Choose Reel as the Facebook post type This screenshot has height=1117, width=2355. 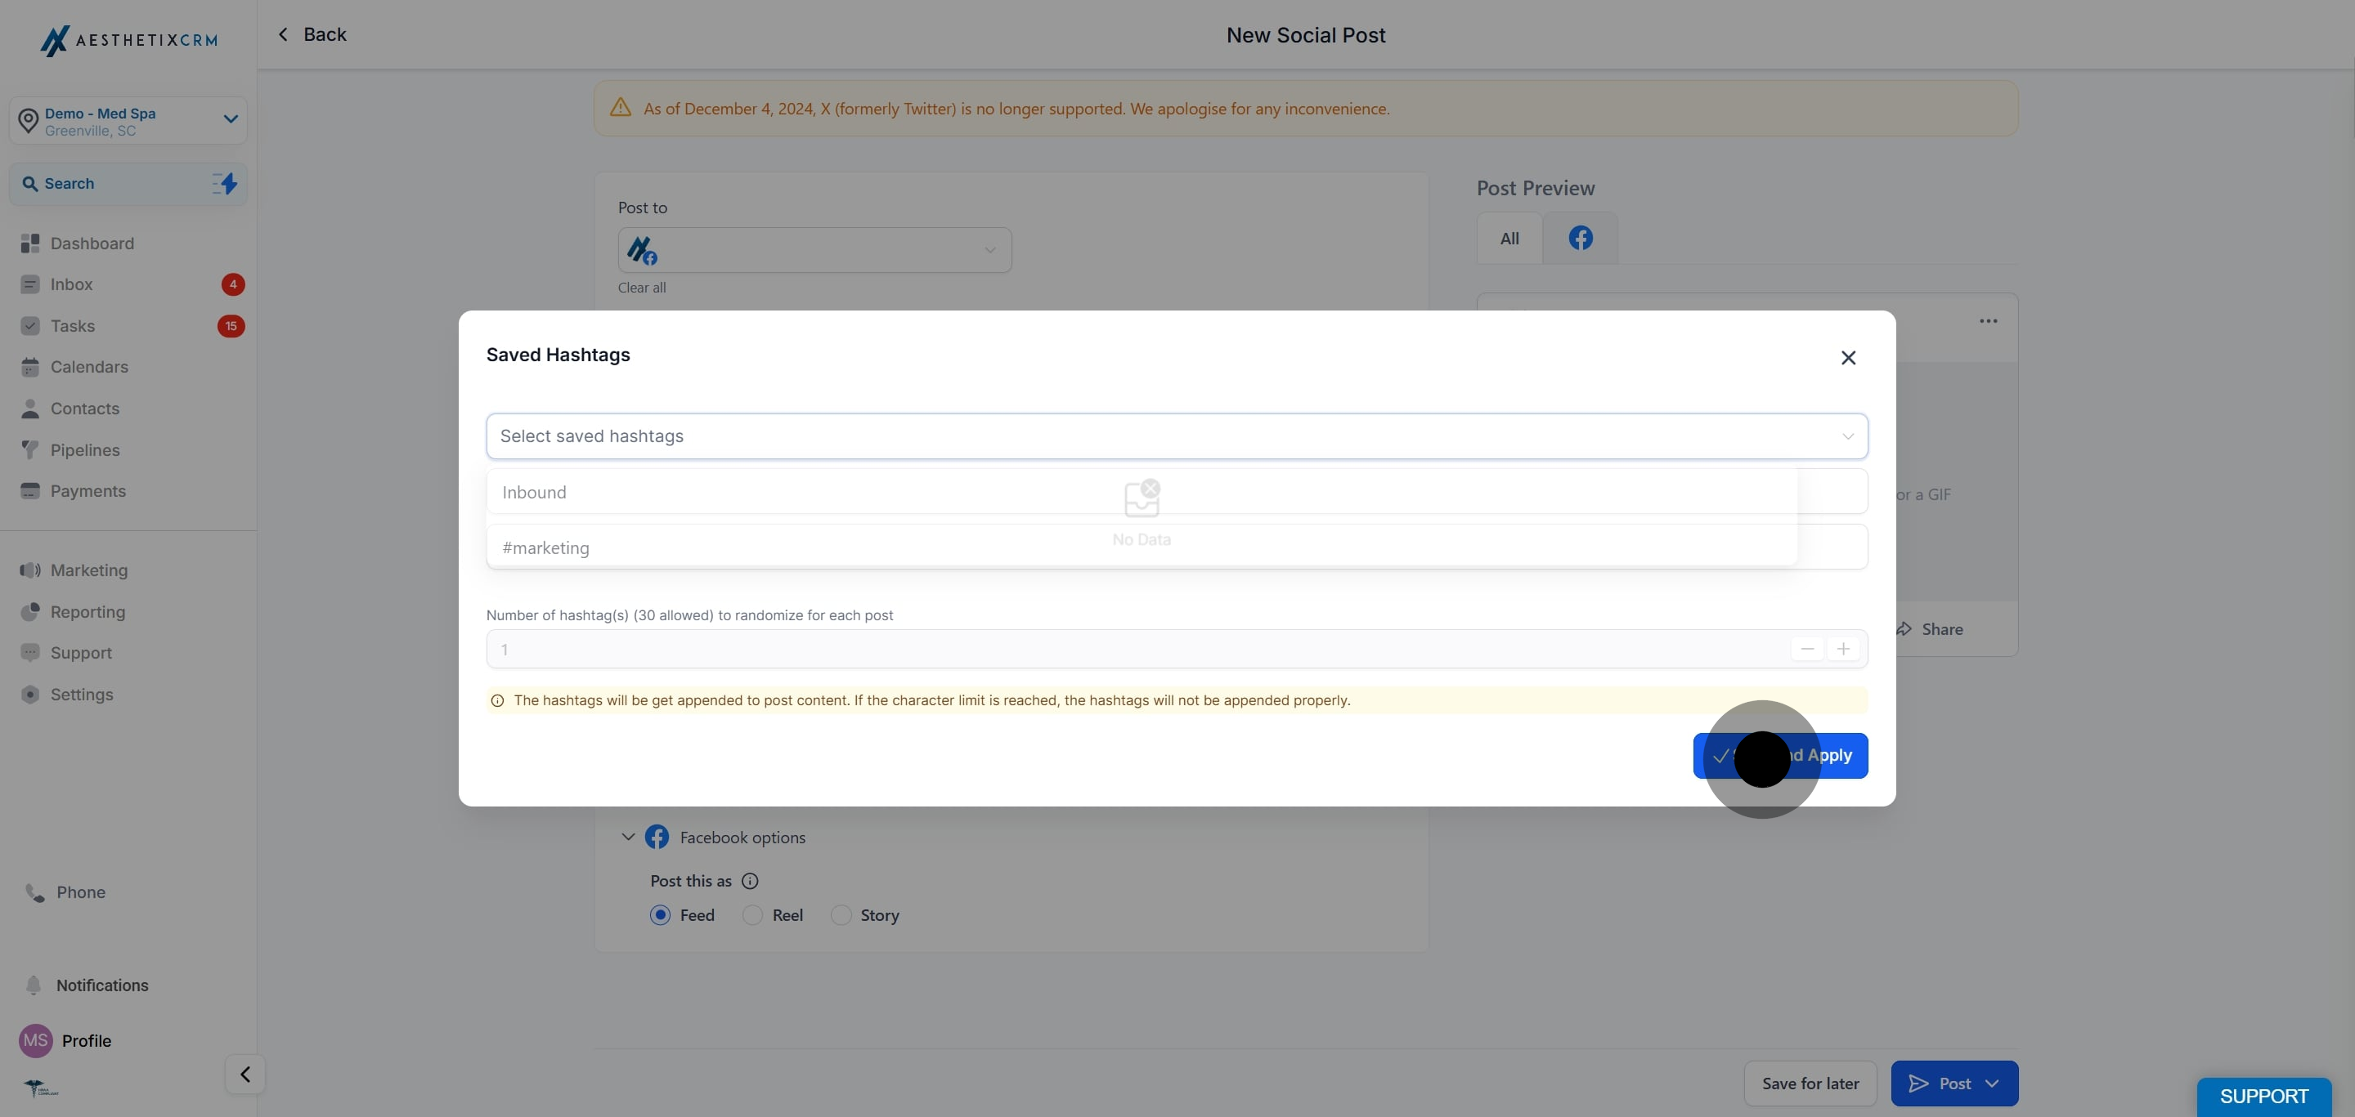tap(751, 914)
